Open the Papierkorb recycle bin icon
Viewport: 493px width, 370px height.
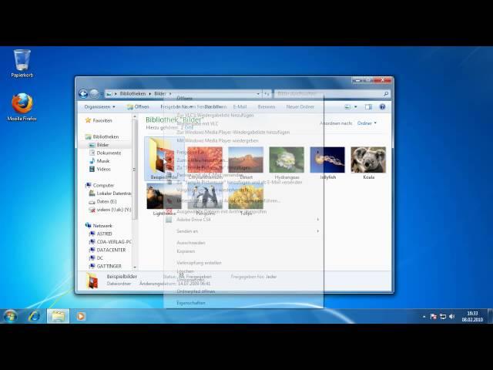(x=22, y=61)
